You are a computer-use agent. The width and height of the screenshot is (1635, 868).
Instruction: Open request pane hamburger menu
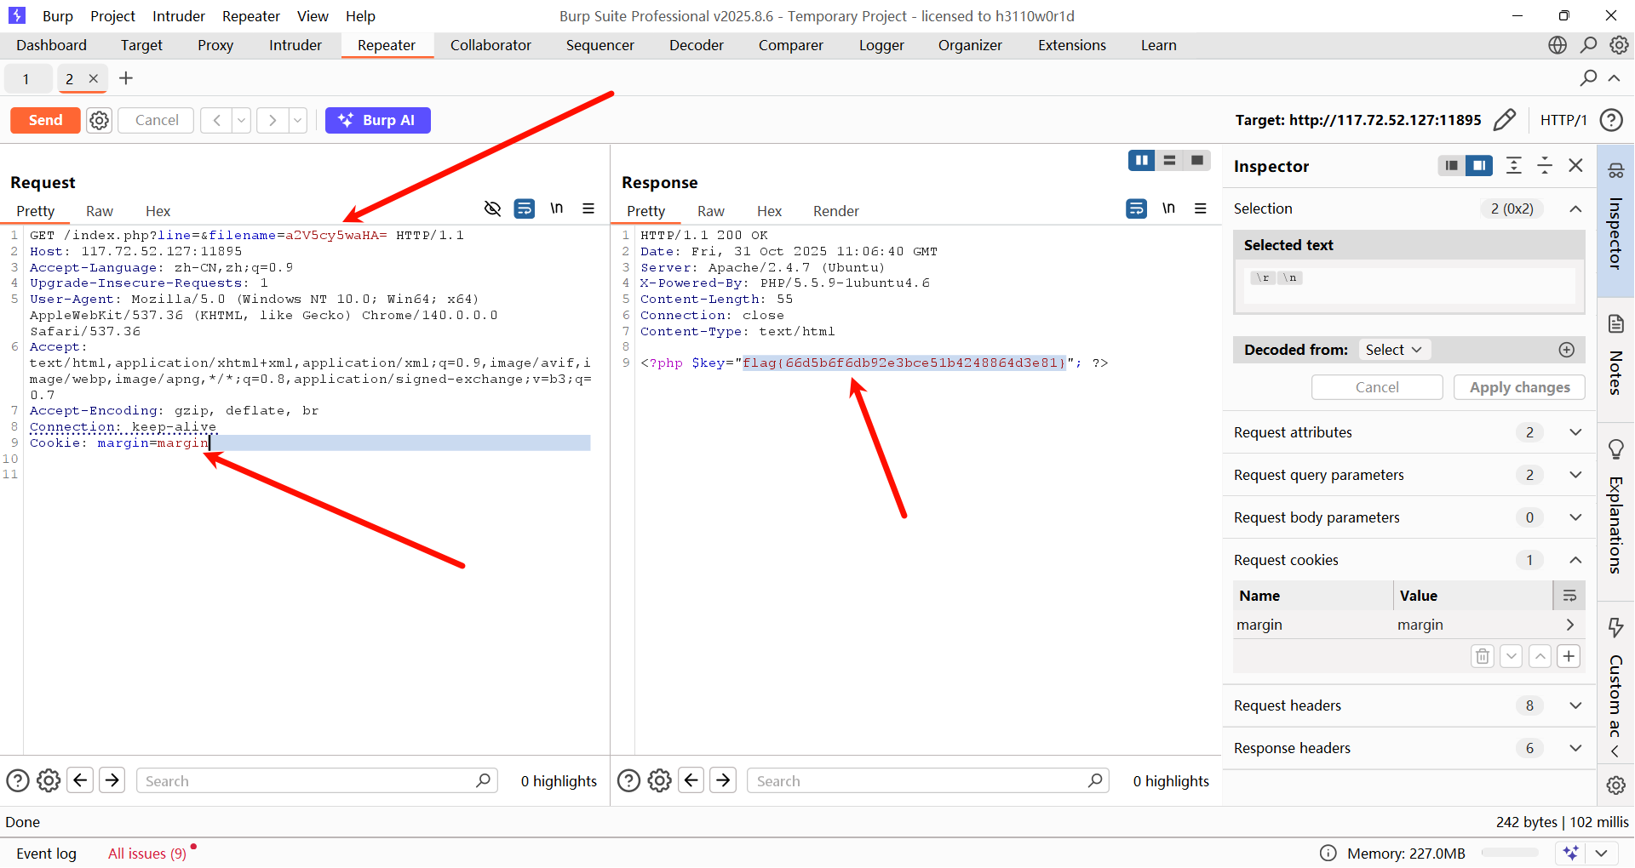click(588, 208)
